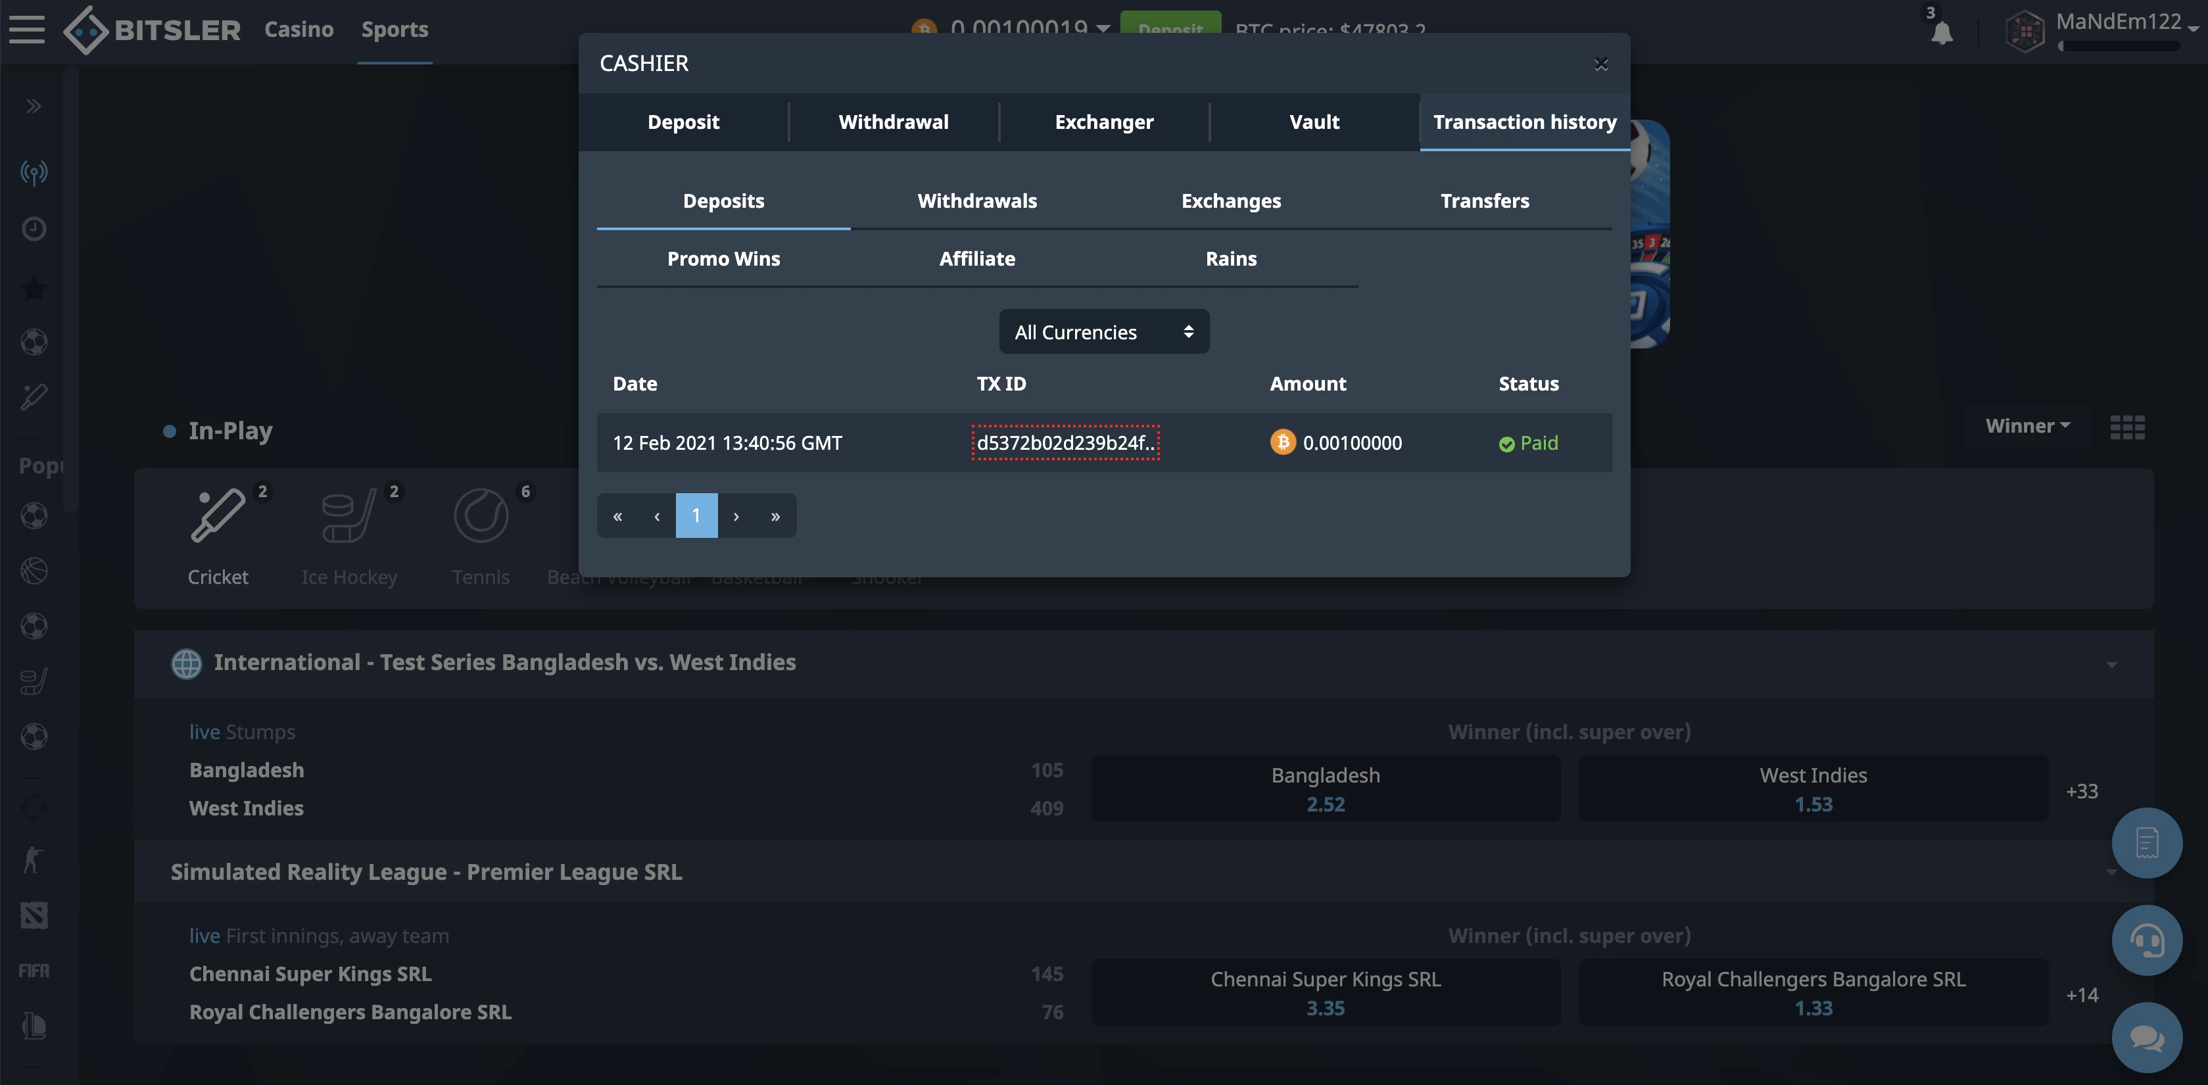Open the Counter-Strike icon in sidebar

(34, 859)
